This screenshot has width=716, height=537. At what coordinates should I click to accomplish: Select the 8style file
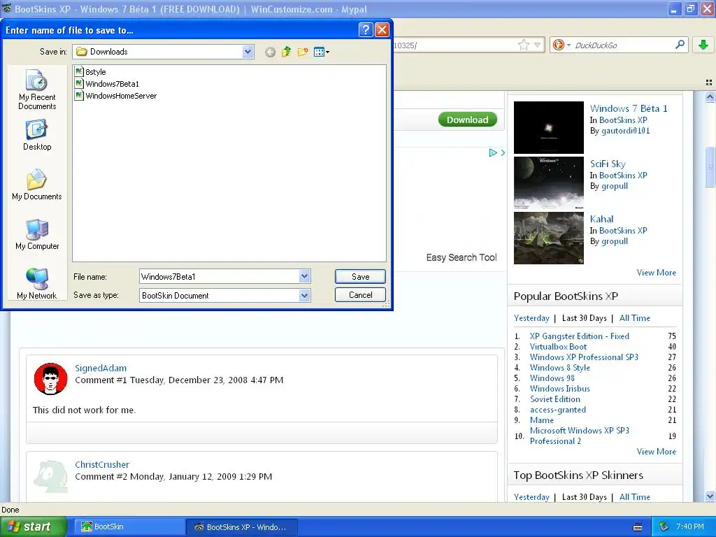(x=90, y=72)
